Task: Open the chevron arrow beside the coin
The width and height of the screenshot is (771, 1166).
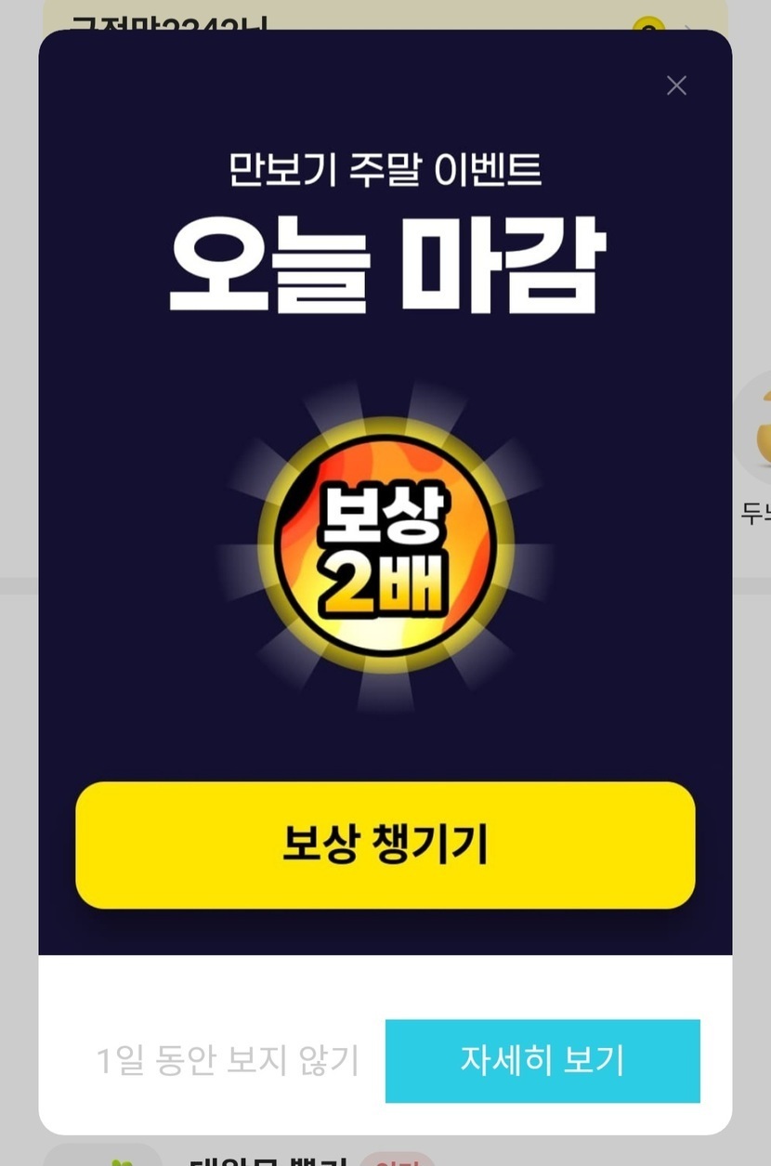Action: click(x=688, y=26)
